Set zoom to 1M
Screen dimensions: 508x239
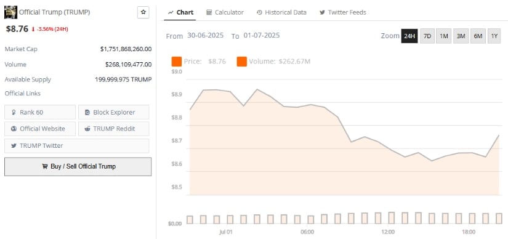coord(444,36)
